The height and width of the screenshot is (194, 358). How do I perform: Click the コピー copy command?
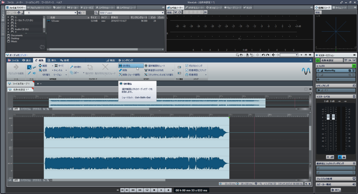tap(74, 73)
